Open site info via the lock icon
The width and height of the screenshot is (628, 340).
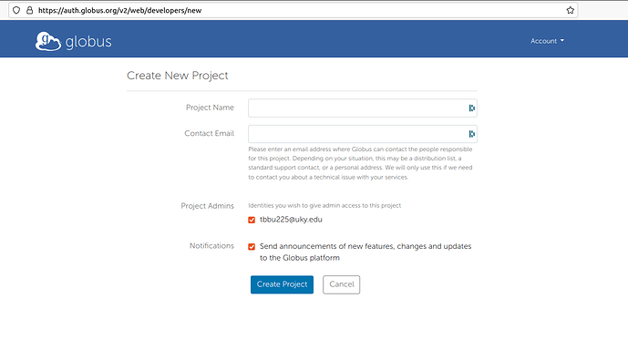pyautogui.click(x=30, y=10)
